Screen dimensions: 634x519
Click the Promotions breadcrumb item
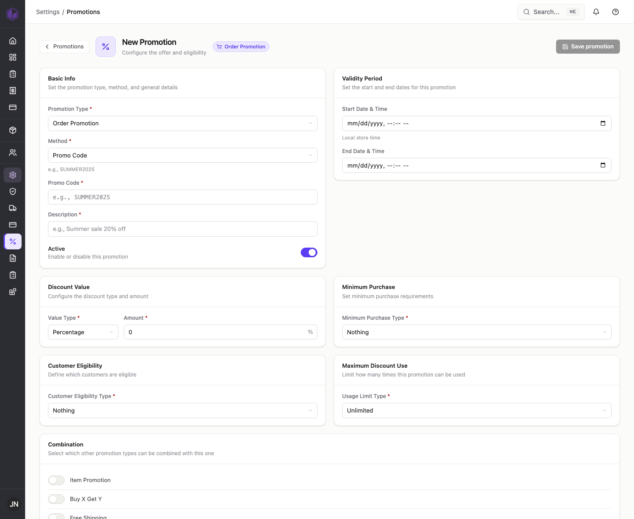pos(83,12)
